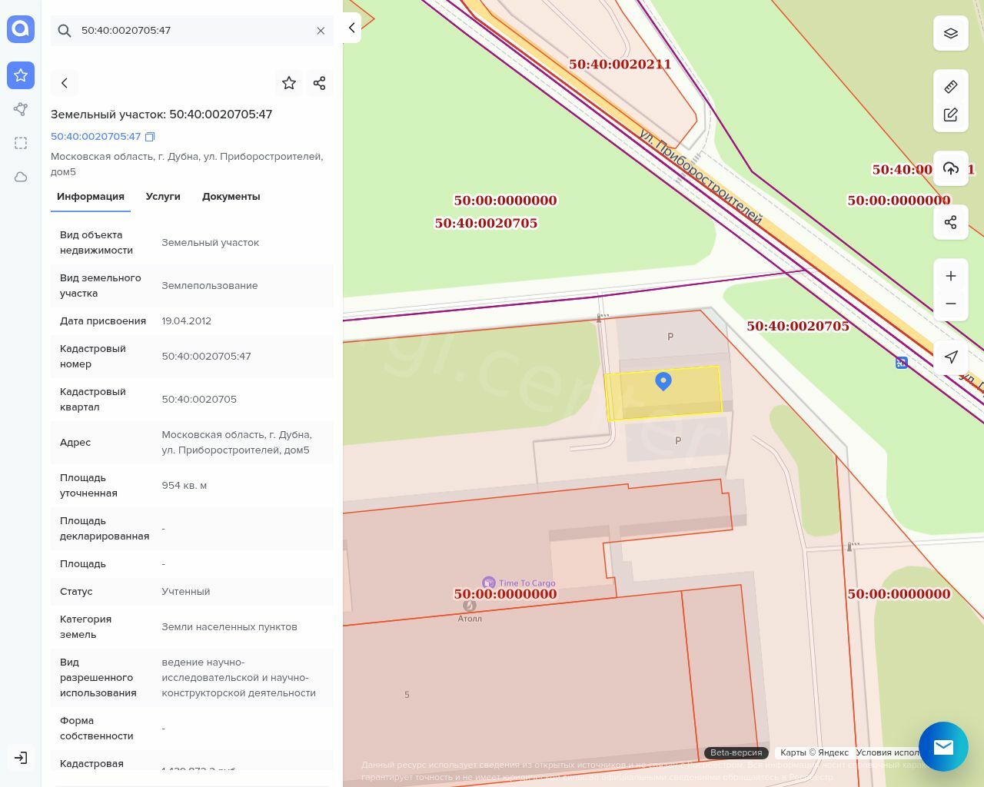Click the cadastral number link 50:40:0020705:47
This screenshot has height=787, width=984.
pos(95,137)
